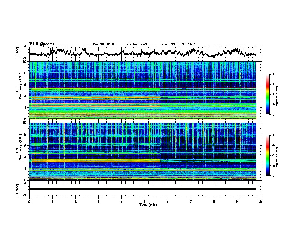The width and height of the screenshot is (293, 226).
Task: Click the "VLF Spectra" plot title
Action: tap(42, 44)
